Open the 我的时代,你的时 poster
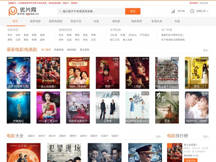The width and height of the screenshot is (216, 162). click(197, 107)
